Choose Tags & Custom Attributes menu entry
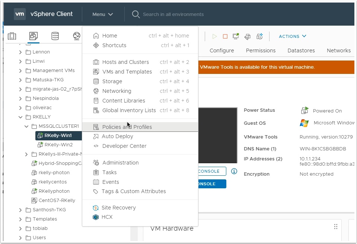This screenshot has height=244, width=357. (x=140, y=191)
